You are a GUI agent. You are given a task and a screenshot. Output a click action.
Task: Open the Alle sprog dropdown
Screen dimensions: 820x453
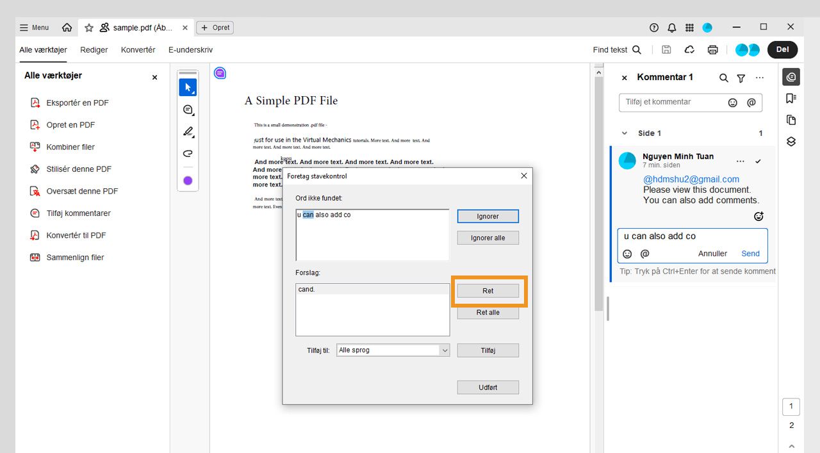393,350
